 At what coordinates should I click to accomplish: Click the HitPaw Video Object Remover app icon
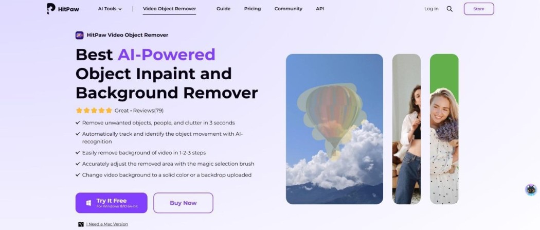(x=80, y=35)
